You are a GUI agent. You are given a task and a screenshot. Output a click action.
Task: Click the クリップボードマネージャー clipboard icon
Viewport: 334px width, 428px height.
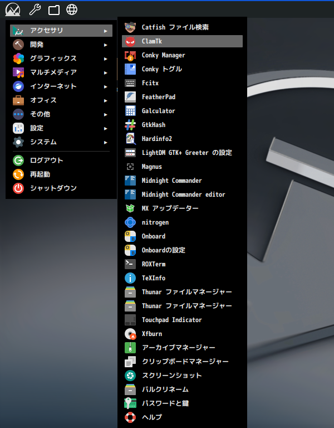pos(130,362)
